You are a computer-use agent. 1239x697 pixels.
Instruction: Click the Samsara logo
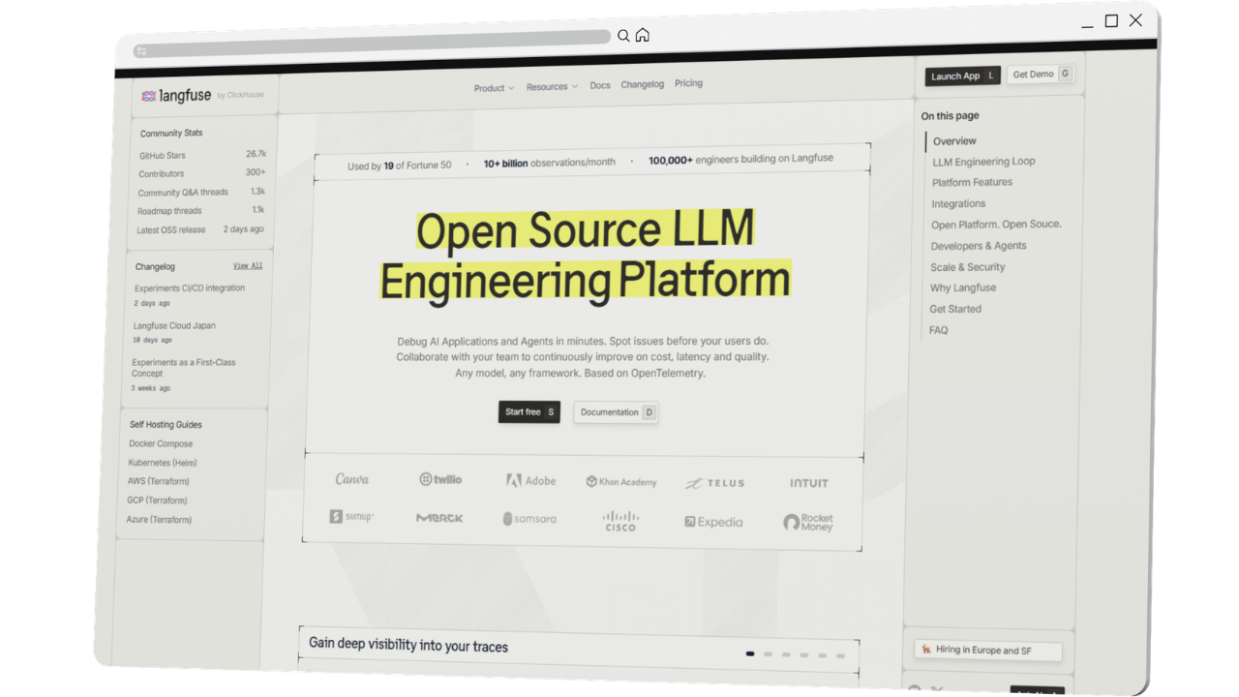click(x=529, y=519)
